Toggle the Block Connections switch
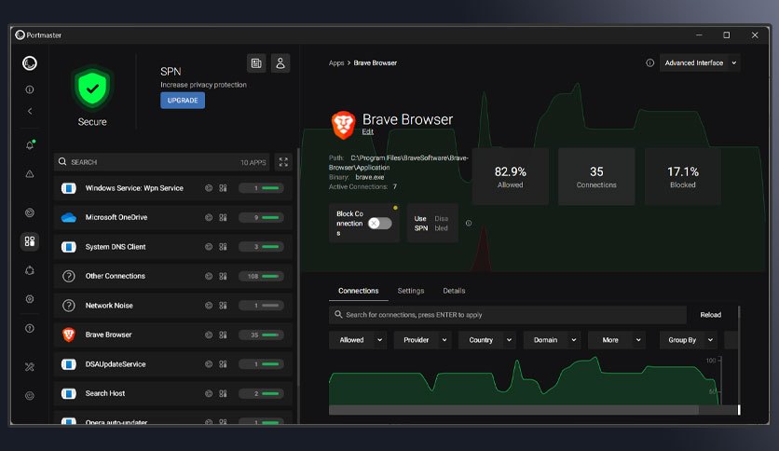The height and width of the screenshot is (451, 779). pos(380,224)
